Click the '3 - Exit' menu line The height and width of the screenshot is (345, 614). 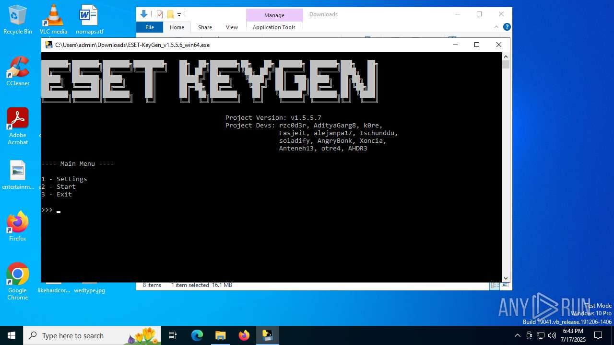point(57,194)
